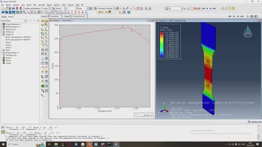Apply saved view number 3
The width and height of the screenshot is (262, 147).
[79, 12]
